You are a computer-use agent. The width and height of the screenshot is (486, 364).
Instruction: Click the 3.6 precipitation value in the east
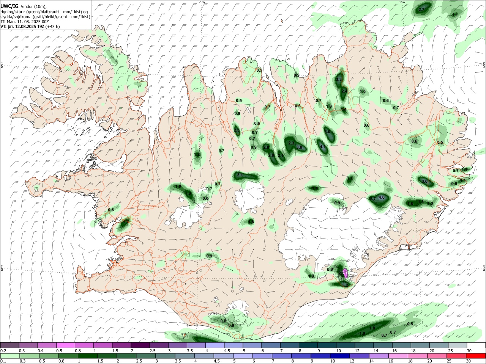pyautogui.click(x=424, y=181)
